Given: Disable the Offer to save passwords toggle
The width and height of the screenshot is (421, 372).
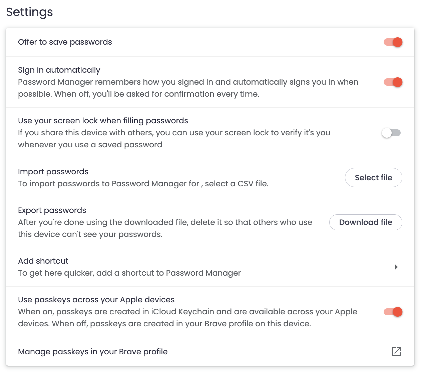Looking at the screenshot, I should coord(393,42).
